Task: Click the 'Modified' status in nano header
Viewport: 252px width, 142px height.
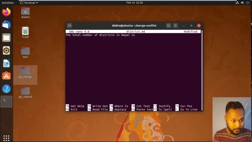Action: pos(191,32)
